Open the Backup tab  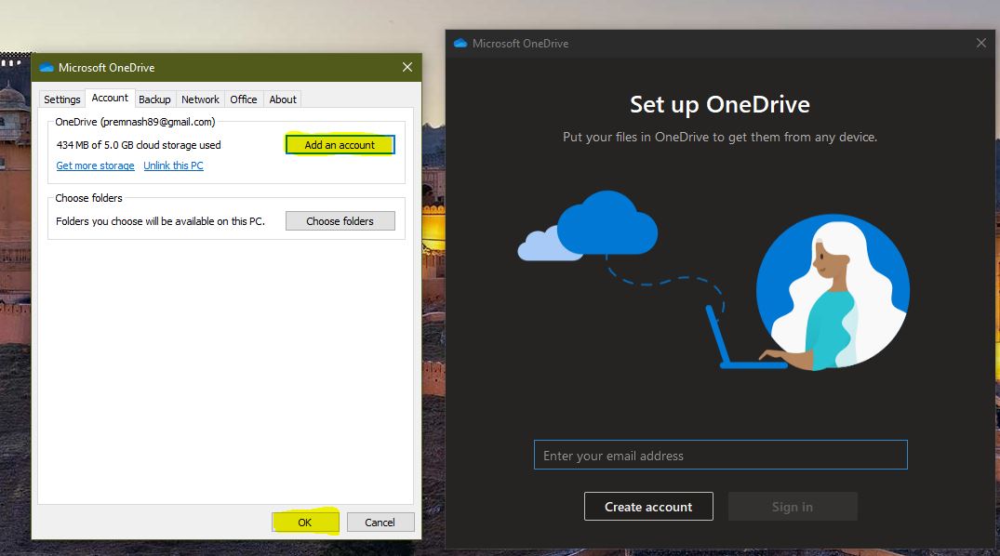[x=154, y=99]
